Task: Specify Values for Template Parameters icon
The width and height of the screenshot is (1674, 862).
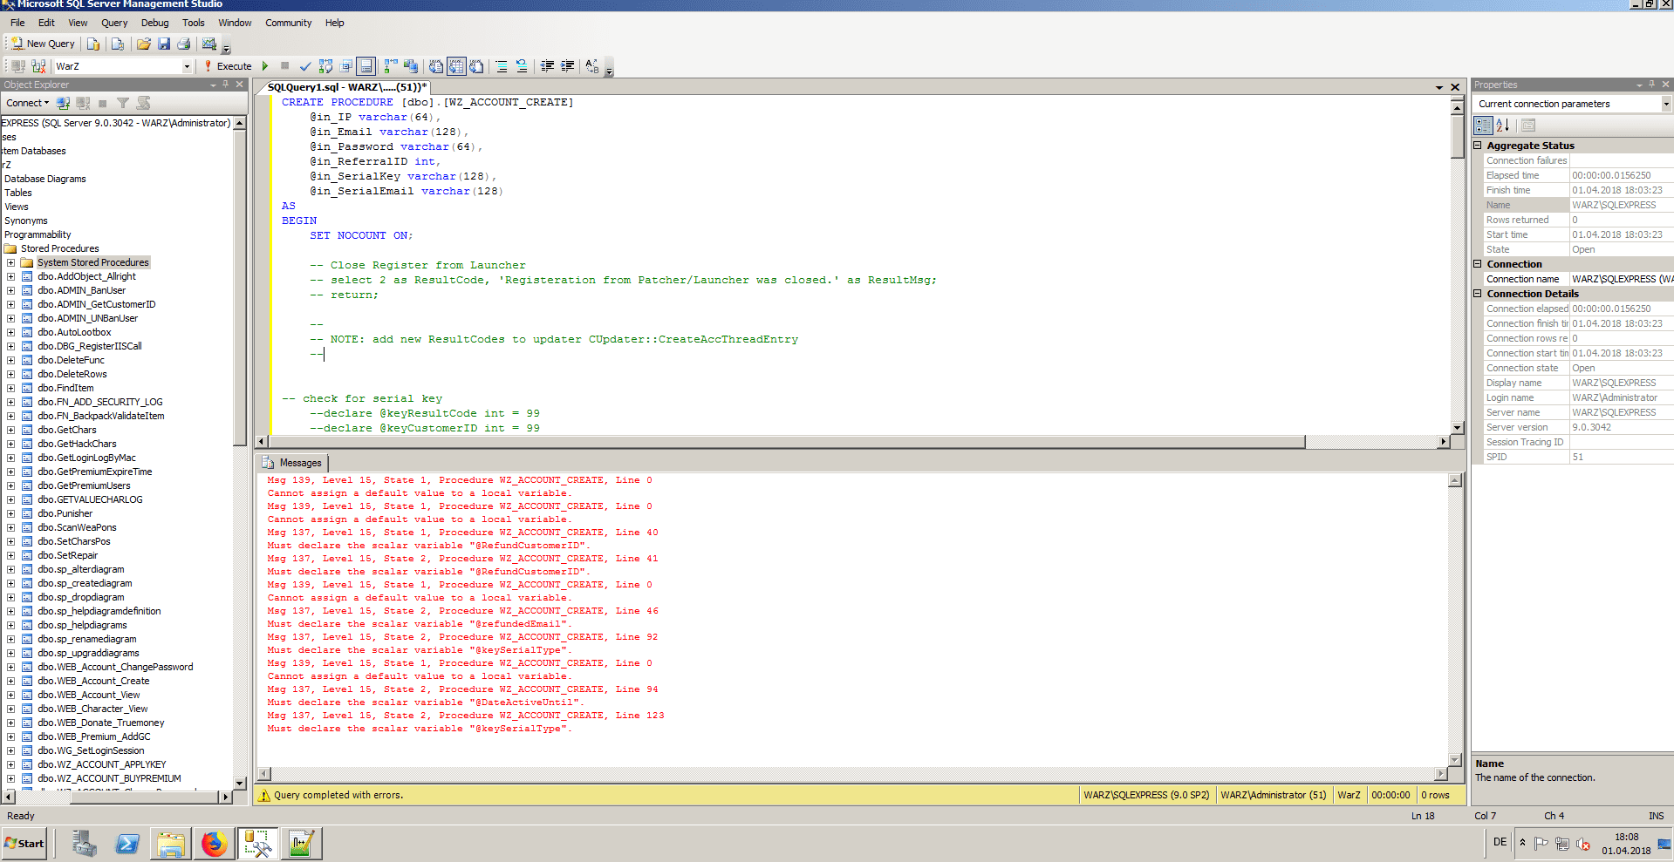Action: pyautogui.click(x=592, y=66)
